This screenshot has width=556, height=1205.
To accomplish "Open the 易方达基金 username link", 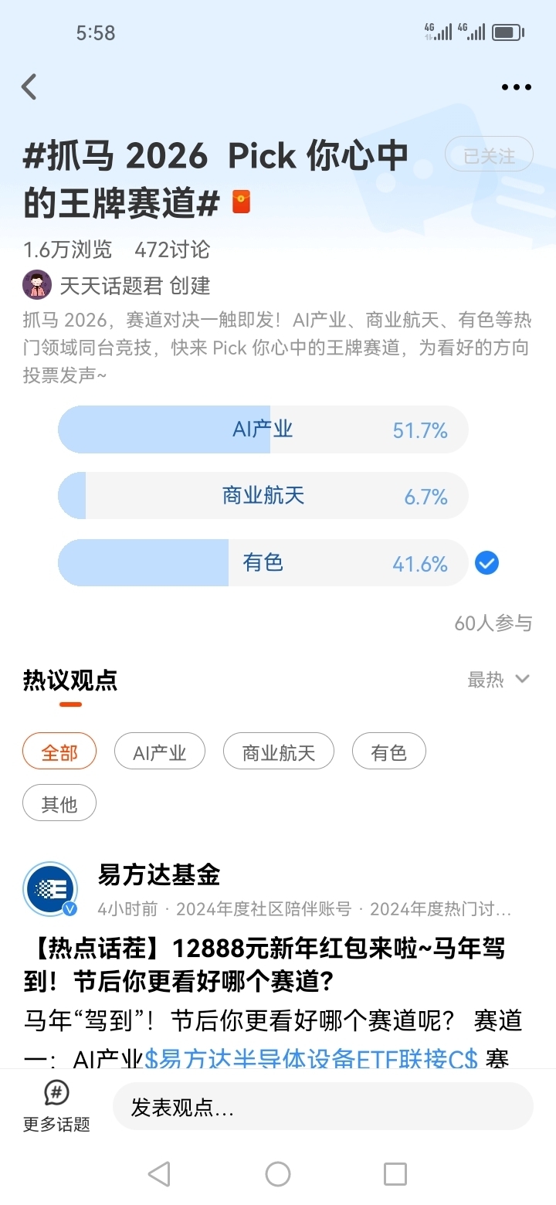I will point(159,874).
